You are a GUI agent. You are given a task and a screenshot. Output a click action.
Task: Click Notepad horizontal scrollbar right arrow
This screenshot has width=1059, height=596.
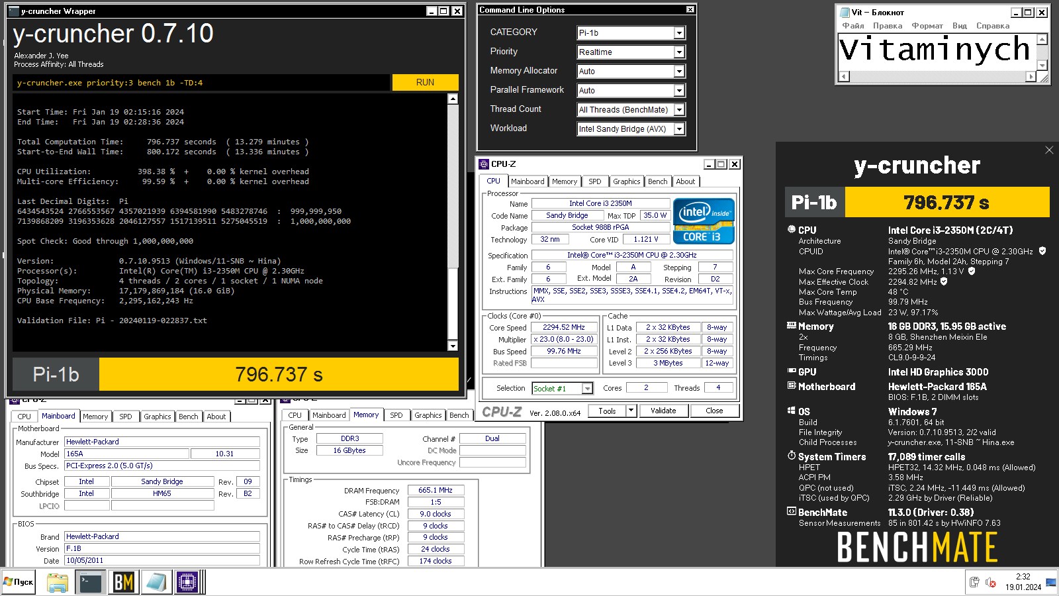coord(1031,77)
